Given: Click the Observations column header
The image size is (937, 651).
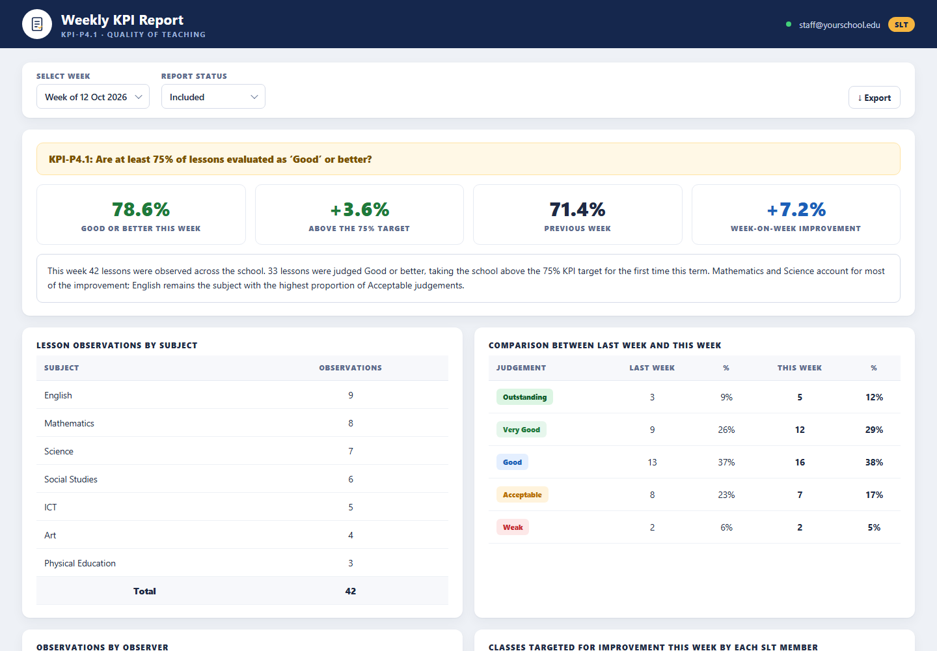Looking at the screenshot, I should pos(351,368).
